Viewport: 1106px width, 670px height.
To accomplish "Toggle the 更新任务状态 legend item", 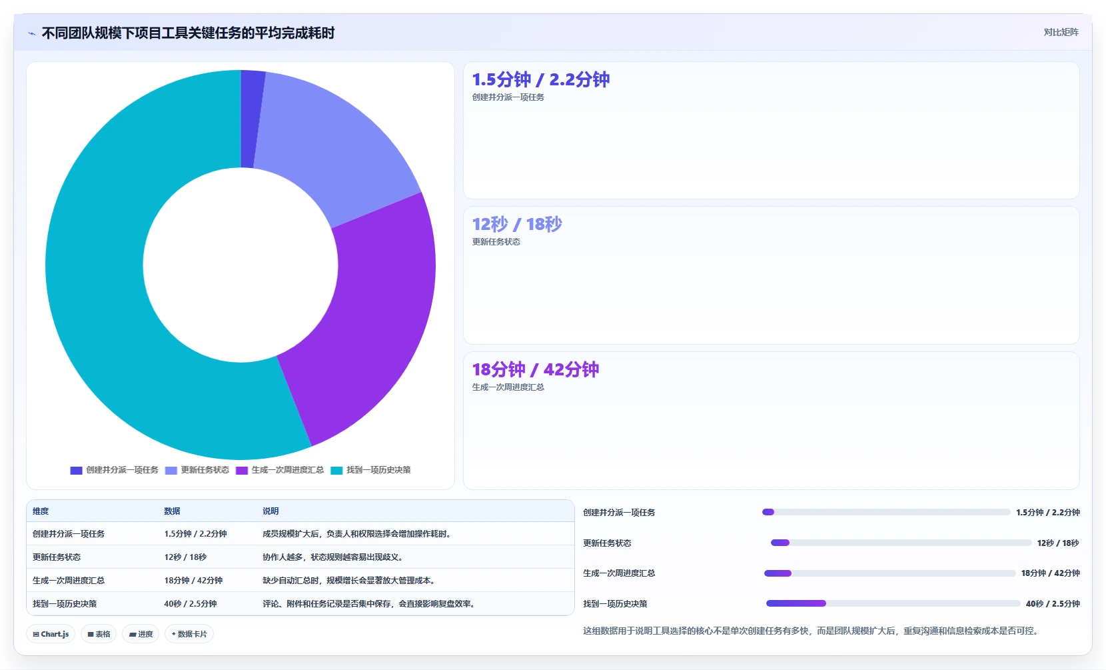I will point(197,470).
